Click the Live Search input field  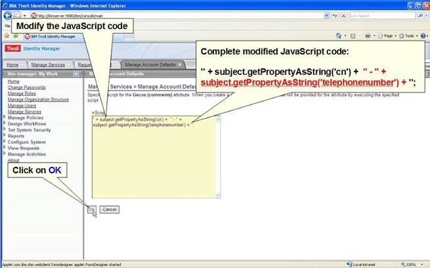point(383,16)
